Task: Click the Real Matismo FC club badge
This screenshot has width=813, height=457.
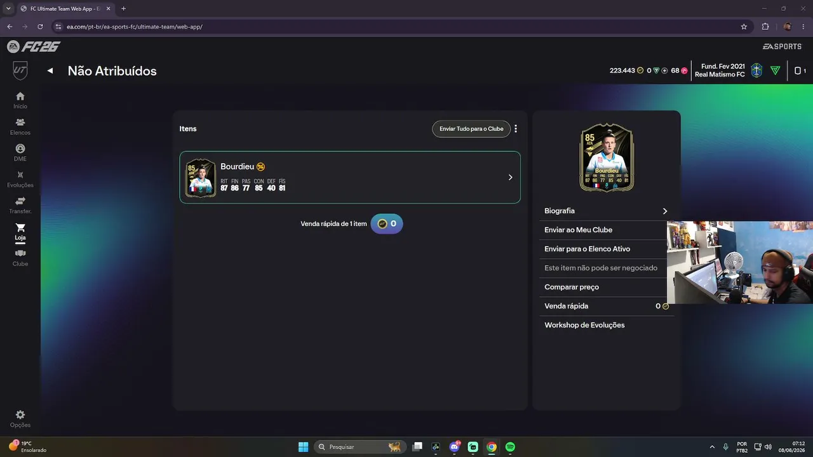Action: 756,70
